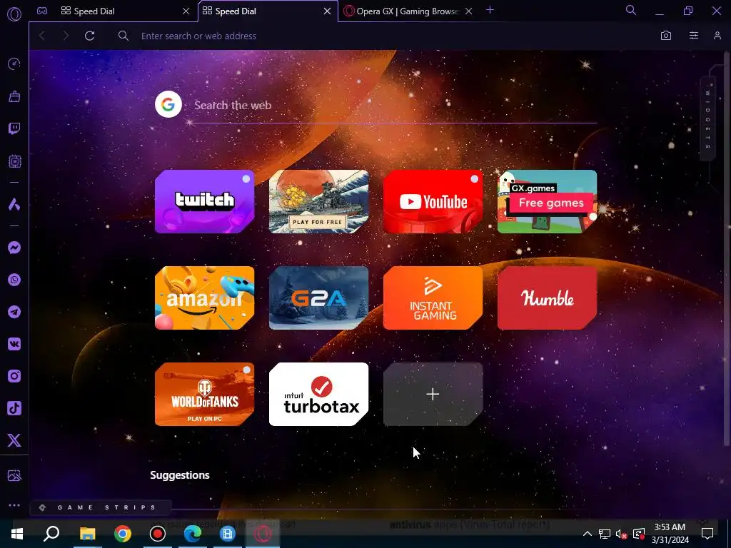Viewport: 731px width, 548px height.
Task: Open the muted volume tray icon
Action: [x=621, y=534]
